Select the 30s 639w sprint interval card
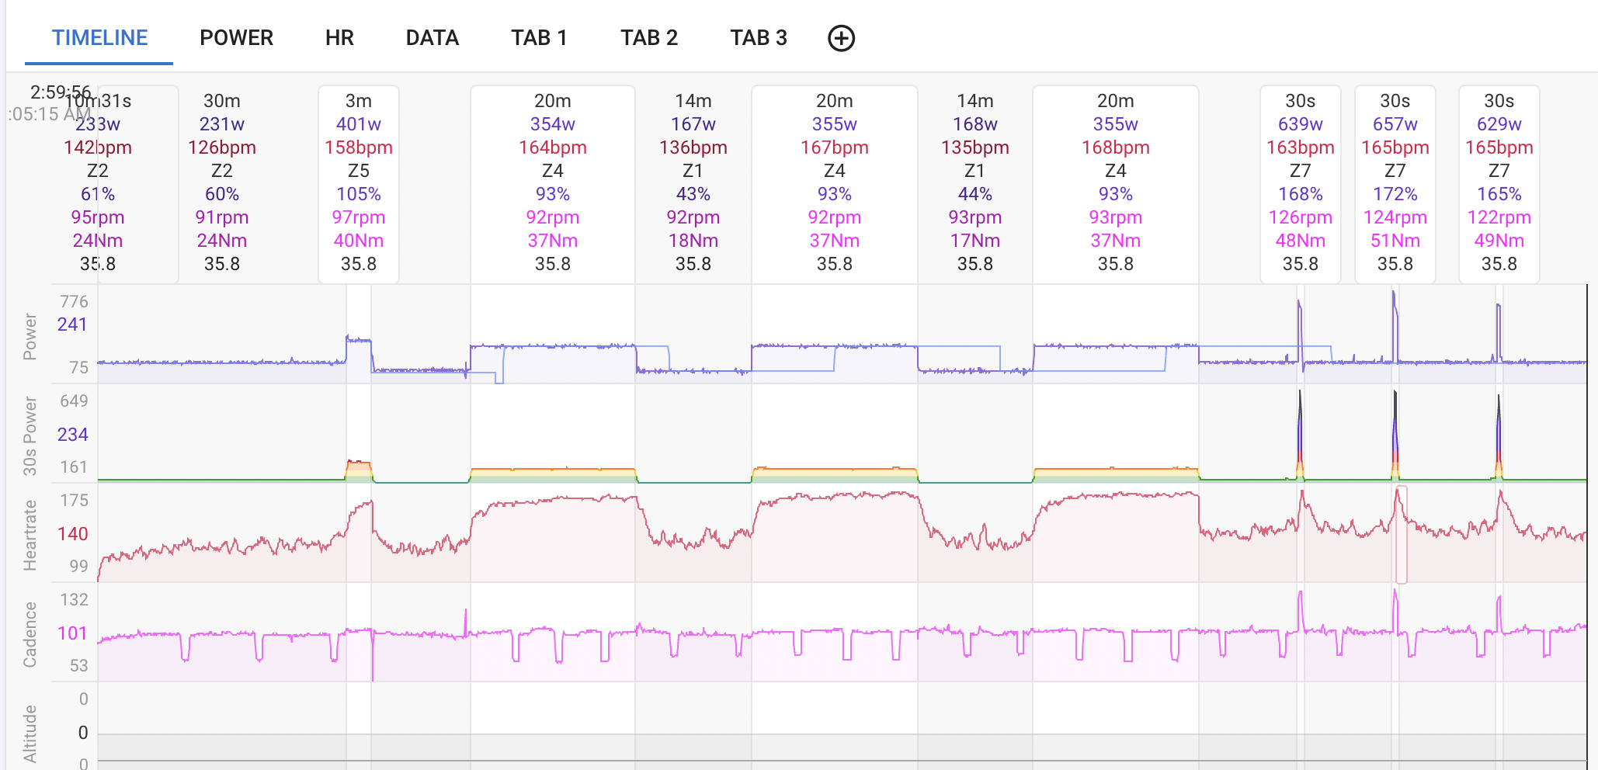This screenshot has width=1598, height=770. coord(1300,184)
